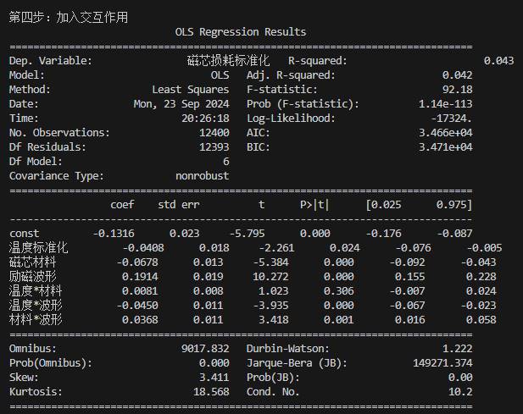Click the date 'Mon, 23 Sep 2024'

pyautogui.click(x=181, y=103)
